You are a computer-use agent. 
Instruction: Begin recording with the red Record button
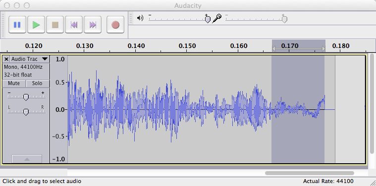click(115, 25)
